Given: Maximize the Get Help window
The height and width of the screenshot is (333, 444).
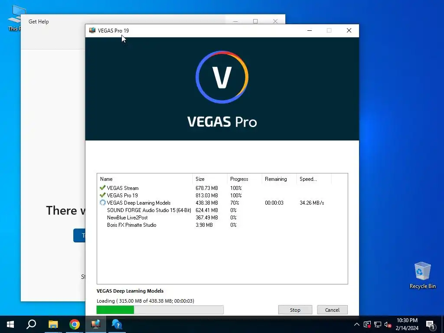Looking at the screenshot, I should (255, 21).
